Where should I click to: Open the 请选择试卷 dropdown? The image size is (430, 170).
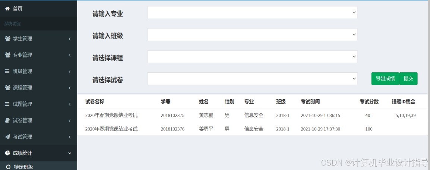coord(252,79)
